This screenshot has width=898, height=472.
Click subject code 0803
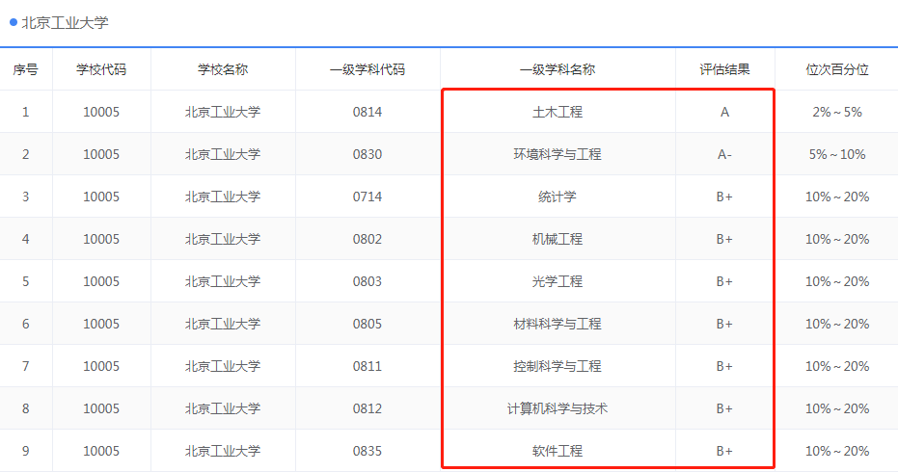pos(367,281)
